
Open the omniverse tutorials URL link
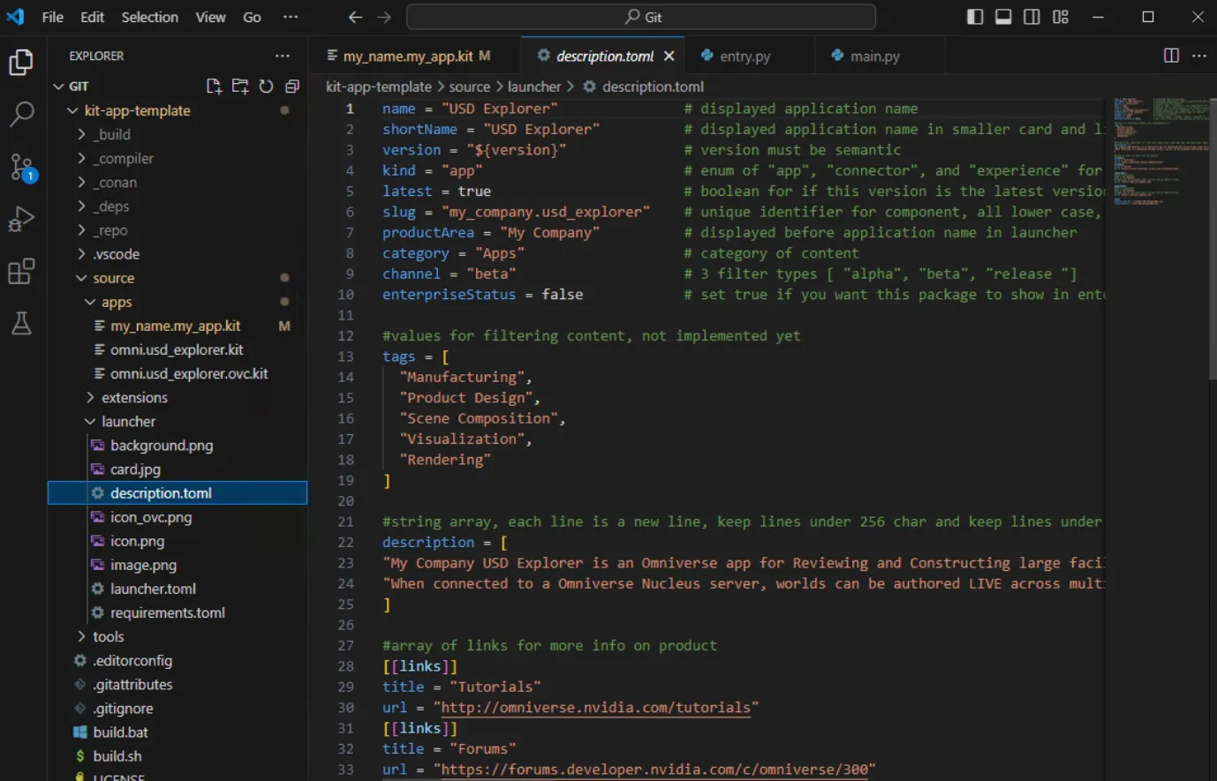[595, 708]
